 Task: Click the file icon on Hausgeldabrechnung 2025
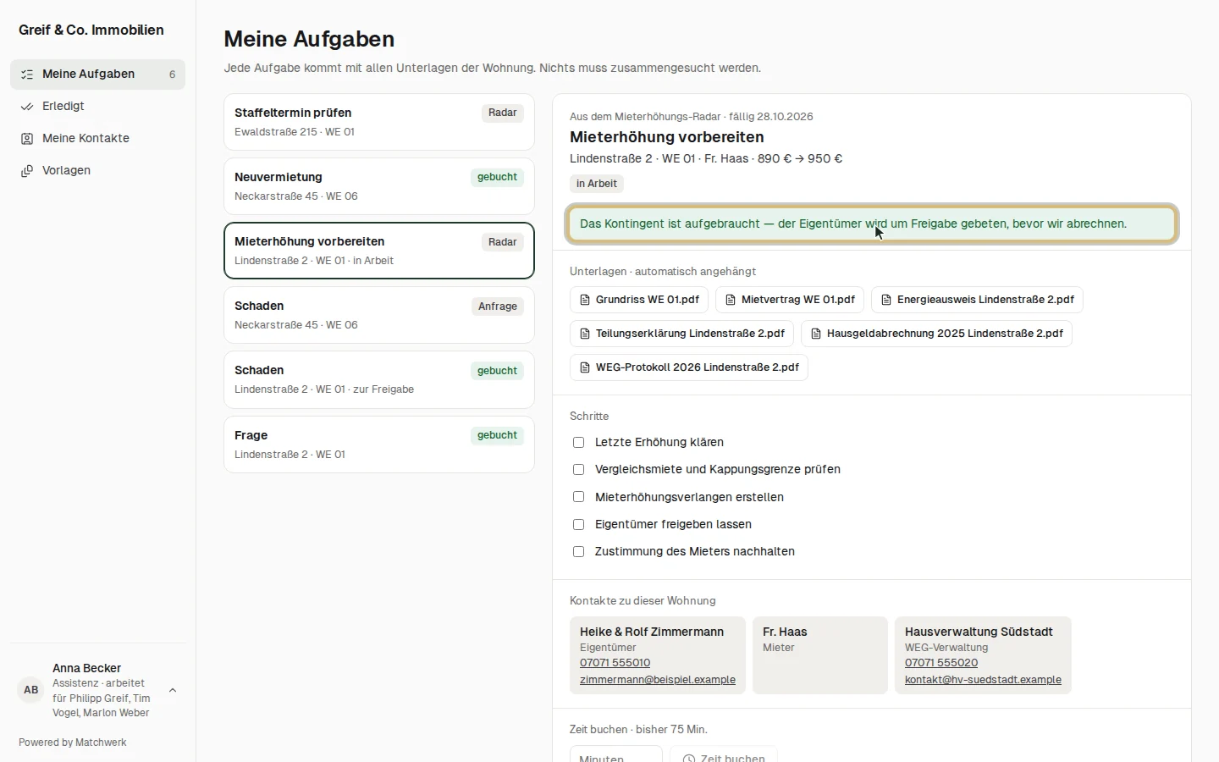816,334
